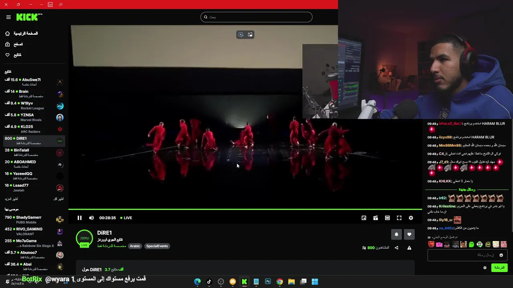This screenshot has width=513, height=288.
Task: Open Photoshop from taskbar
Action: click(x=268, y=282)
